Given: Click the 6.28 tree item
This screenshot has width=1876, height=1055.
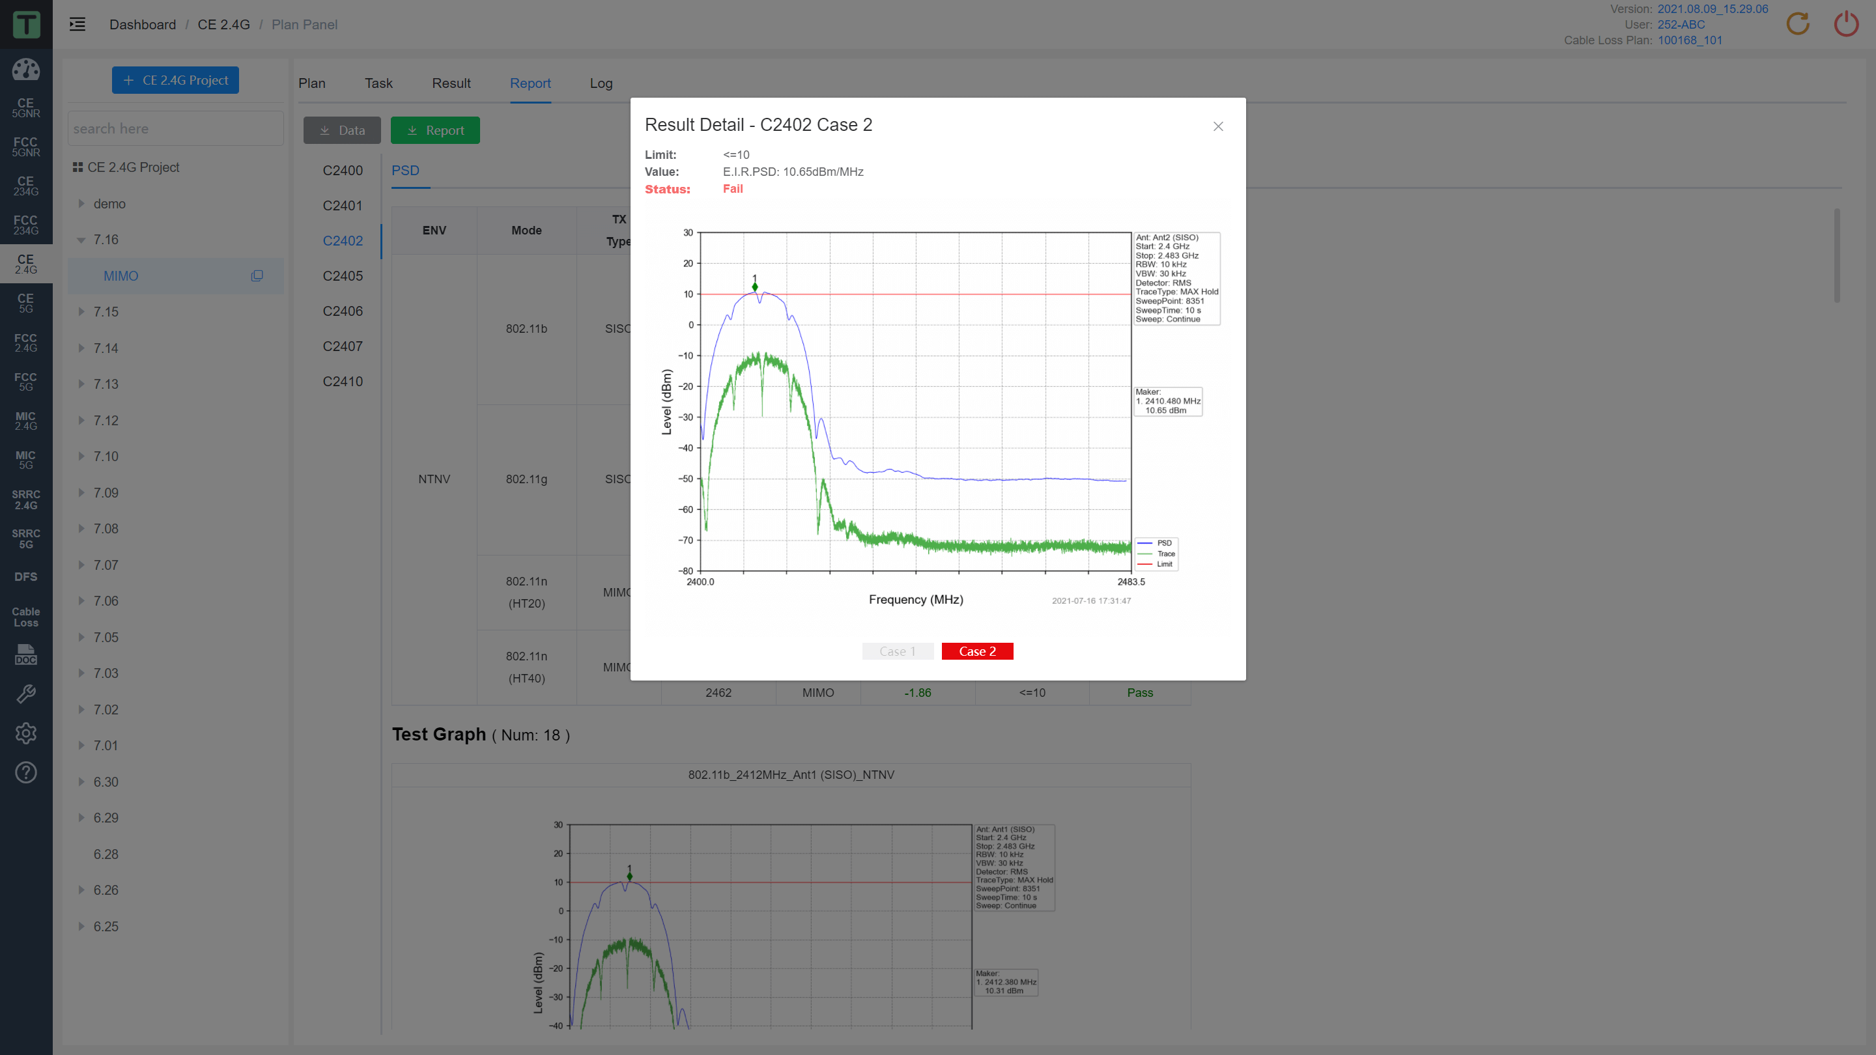Looking at the screenshot, I should (x=106, y=854).
